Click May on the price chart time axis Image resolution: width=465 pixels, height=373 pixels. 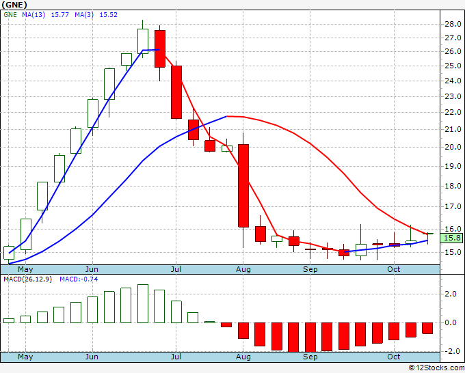pyautogui.click(x=25, y=270)
